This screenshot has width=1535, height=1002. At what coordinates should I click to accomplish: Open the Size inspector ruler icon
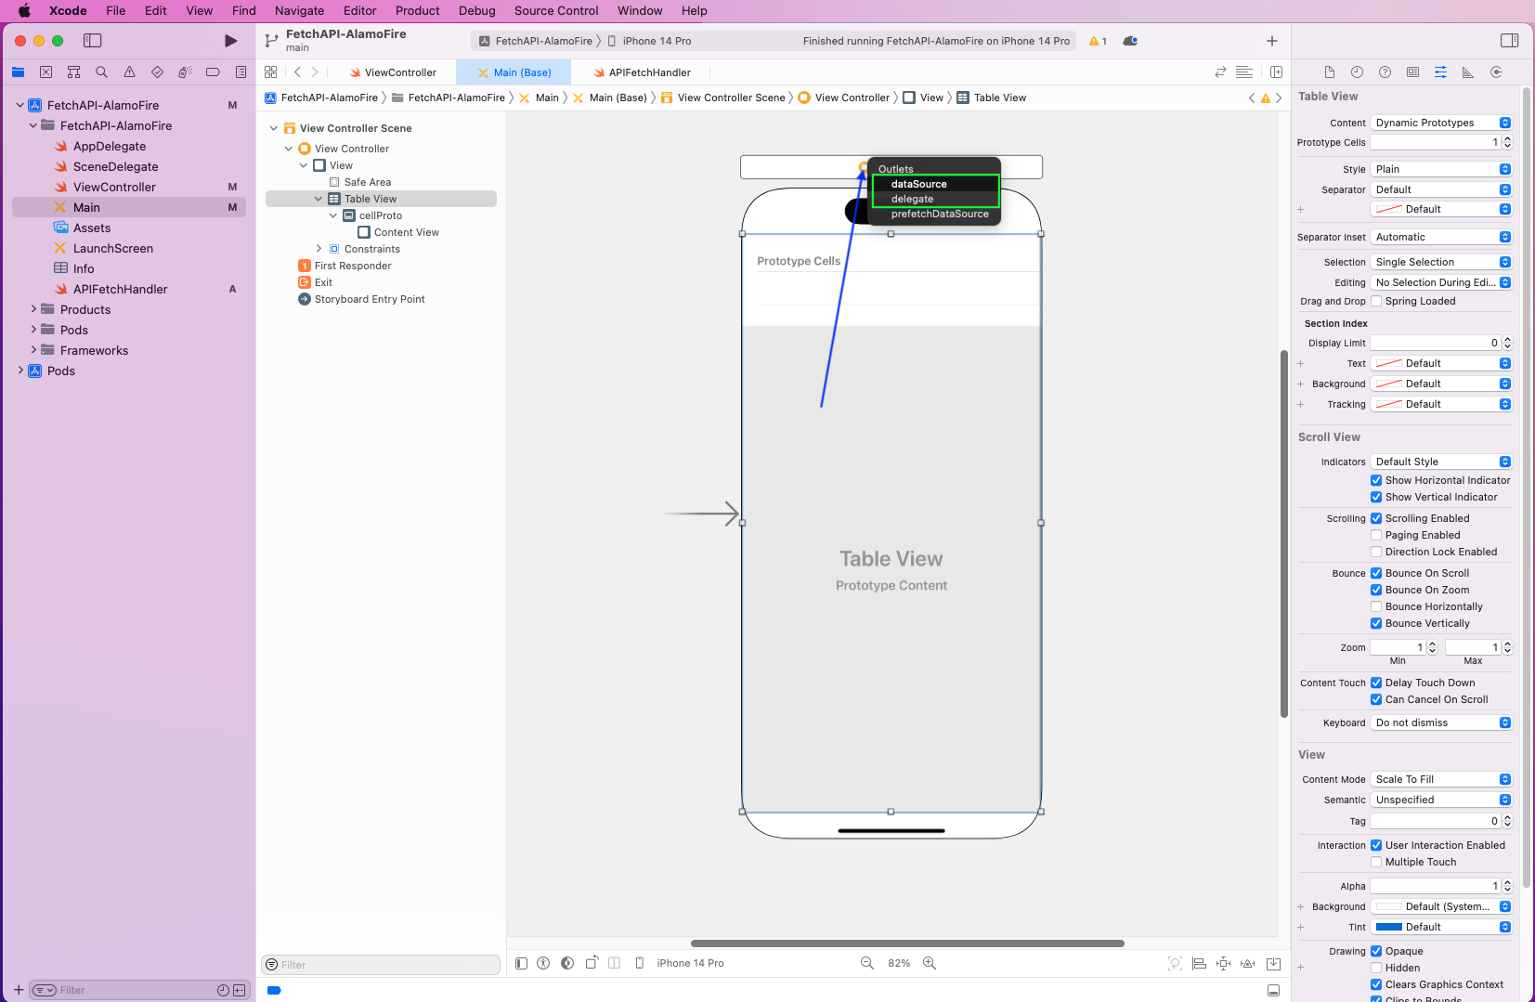pos(1468,72)
